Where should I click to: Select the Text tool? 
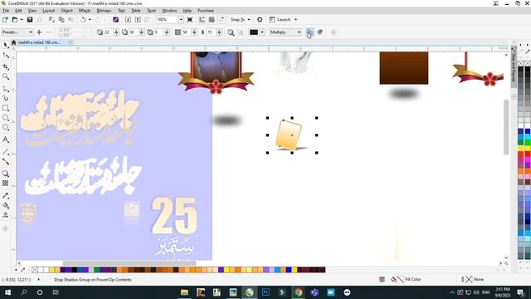pos(6,140)
